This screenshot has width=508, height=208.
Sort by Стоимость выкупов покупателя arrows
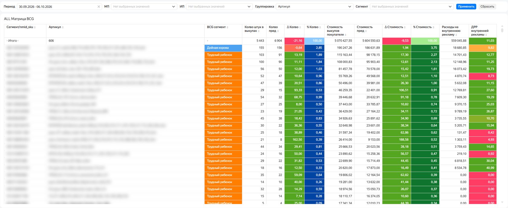[345, 35]
